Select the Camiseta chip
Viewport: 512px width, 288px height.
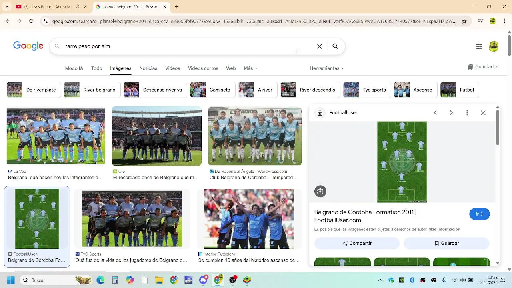coord(213,90)
